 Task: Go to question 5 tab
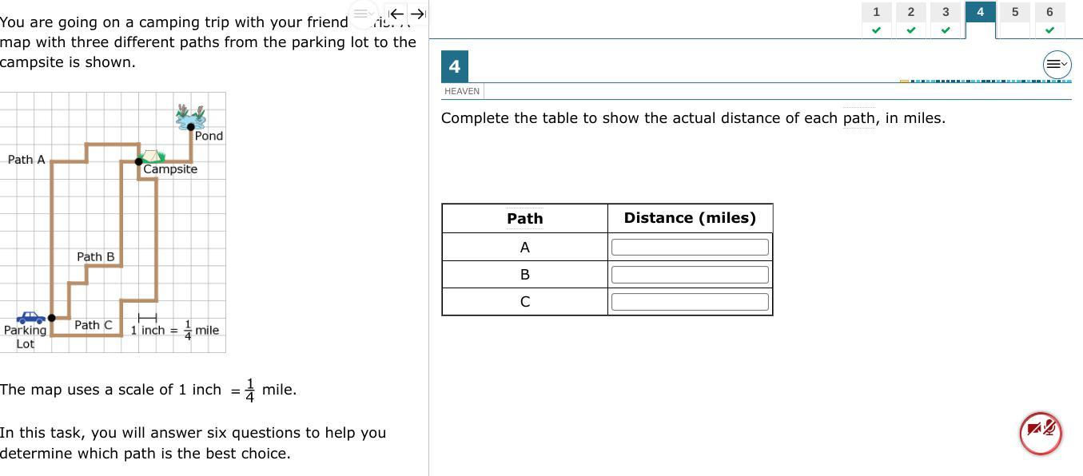(1015, 20)
